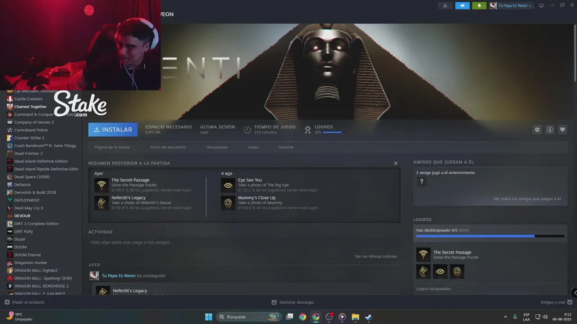This screenshot has height=324, width=577.
Task: Open Amigos y chat
Action: [553, 302]
